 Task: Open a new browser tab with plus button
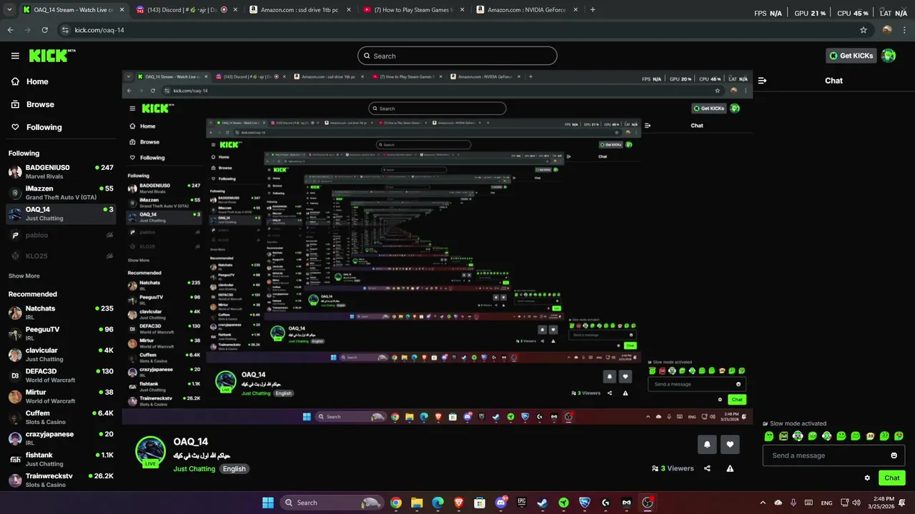pyautogui.click(x=593, y=10)
